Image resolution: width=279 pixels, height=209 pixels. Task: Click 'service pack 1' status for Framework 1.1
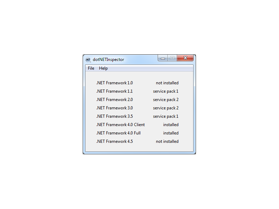tap(166, 91)
